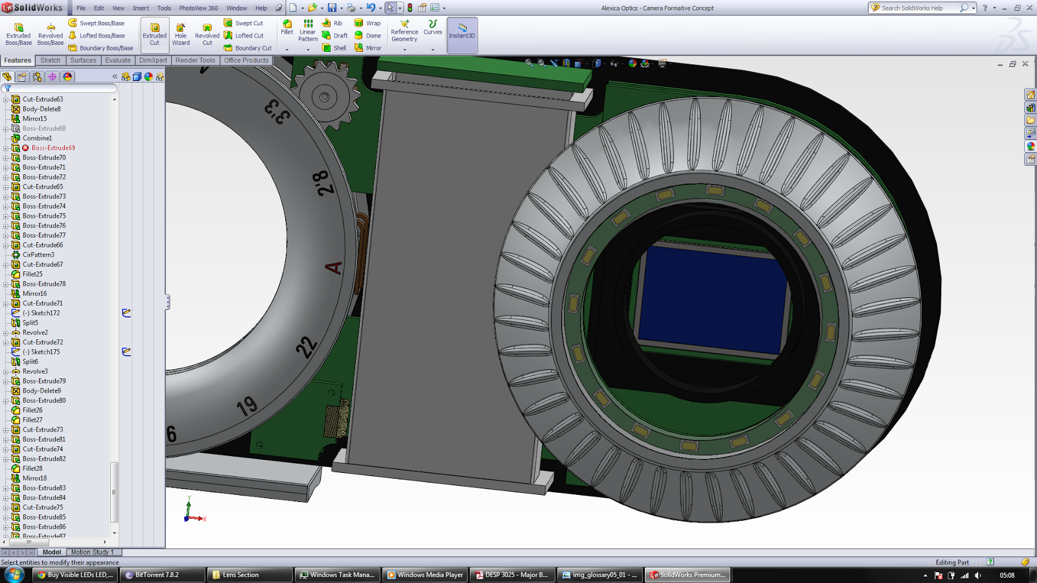Open the ConfigurationManager tab
This screenshot has height=583, width=1037.
[38, 76]
